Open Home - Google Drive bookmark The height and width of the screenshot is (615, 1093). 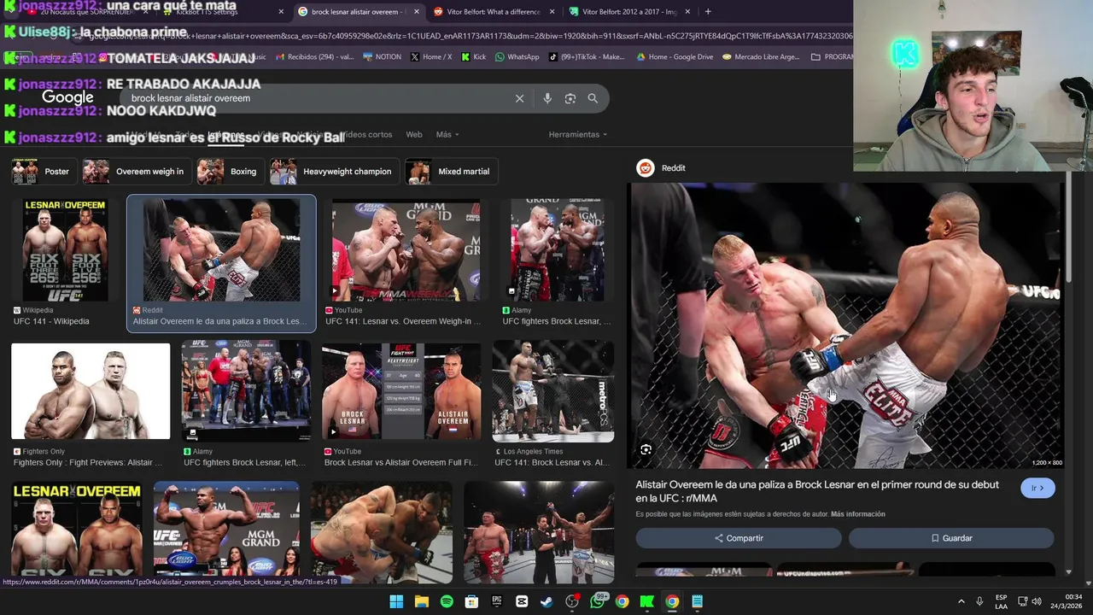[x=675, y=57]
